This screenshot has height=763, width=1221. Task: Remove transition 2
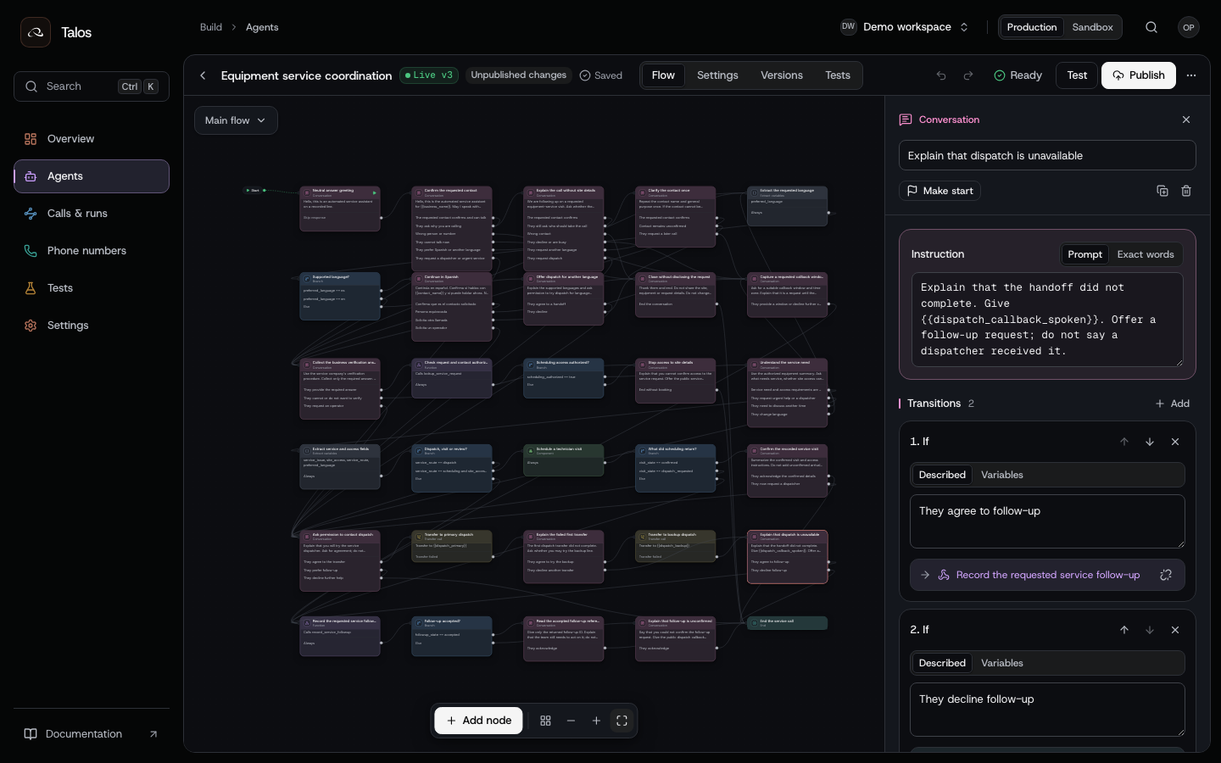click(x=1175, y=630)
